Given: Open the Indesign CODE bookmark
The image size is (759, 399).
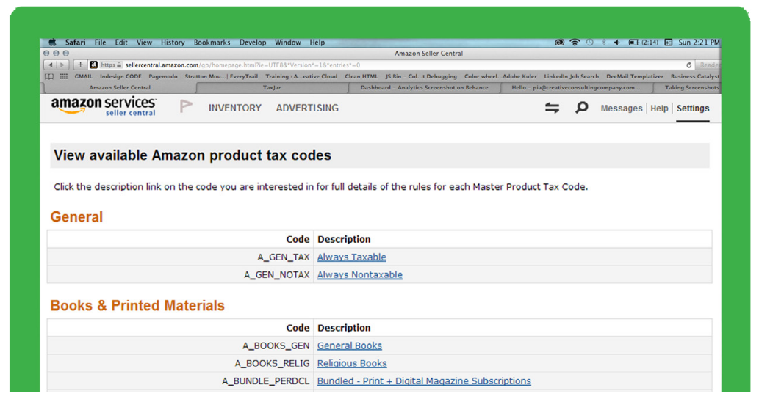Looking at the screenshot, I should click(x=120, y=76).
